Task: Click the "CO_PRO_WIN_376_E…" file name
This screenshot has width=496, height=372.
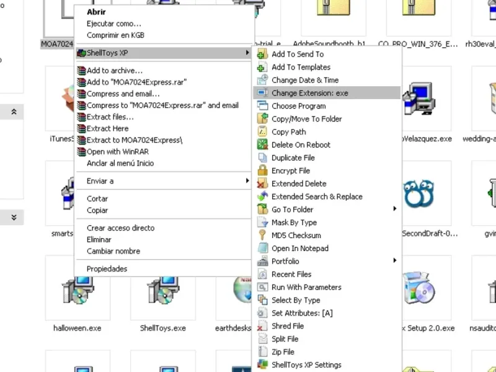Action: [418, 44]
